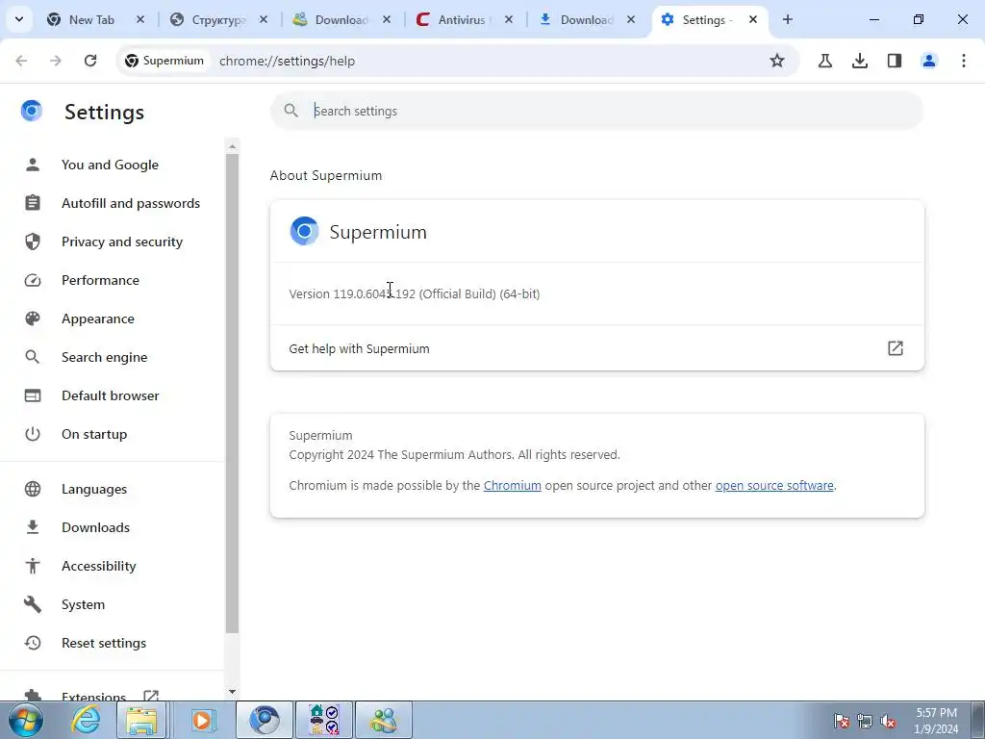Click the Get help external-link icon
This screenshot has height=739, width=985.
[896, 348]
